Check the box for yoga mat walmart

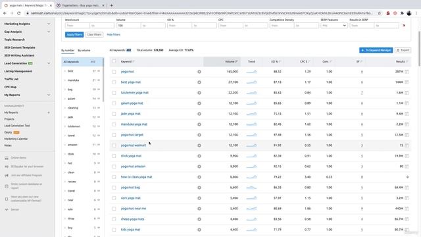114,145
